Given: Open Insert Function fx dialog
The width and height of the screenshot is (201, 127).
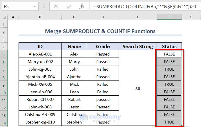Looking at the screenshot, I should [82, 6].
